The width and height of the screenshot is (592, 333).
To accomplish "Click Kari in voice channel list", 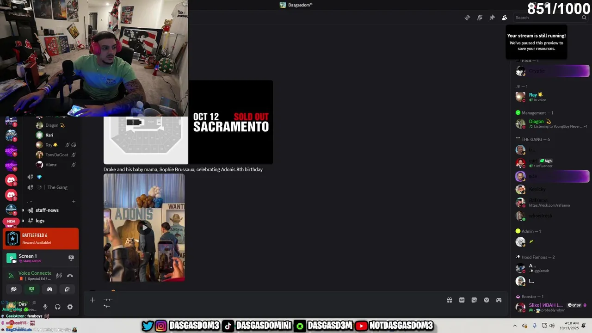I will 49,135.
